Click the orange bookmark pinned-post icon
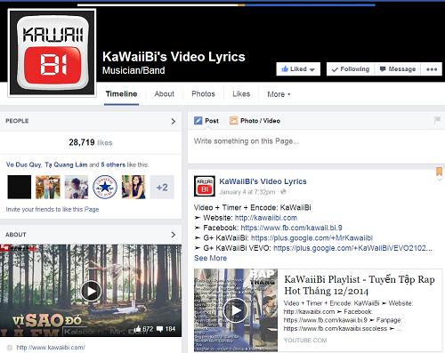445x353 pixels. (x=439, y=172)
